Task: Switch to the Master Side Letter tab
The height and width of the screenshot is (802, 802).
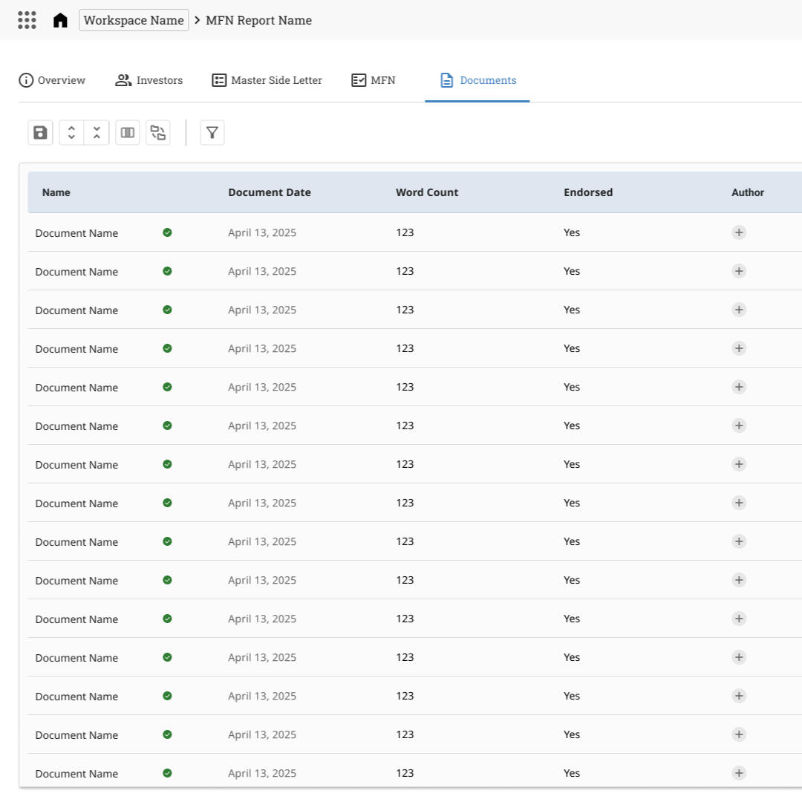Action: click(x=267, y=80)
